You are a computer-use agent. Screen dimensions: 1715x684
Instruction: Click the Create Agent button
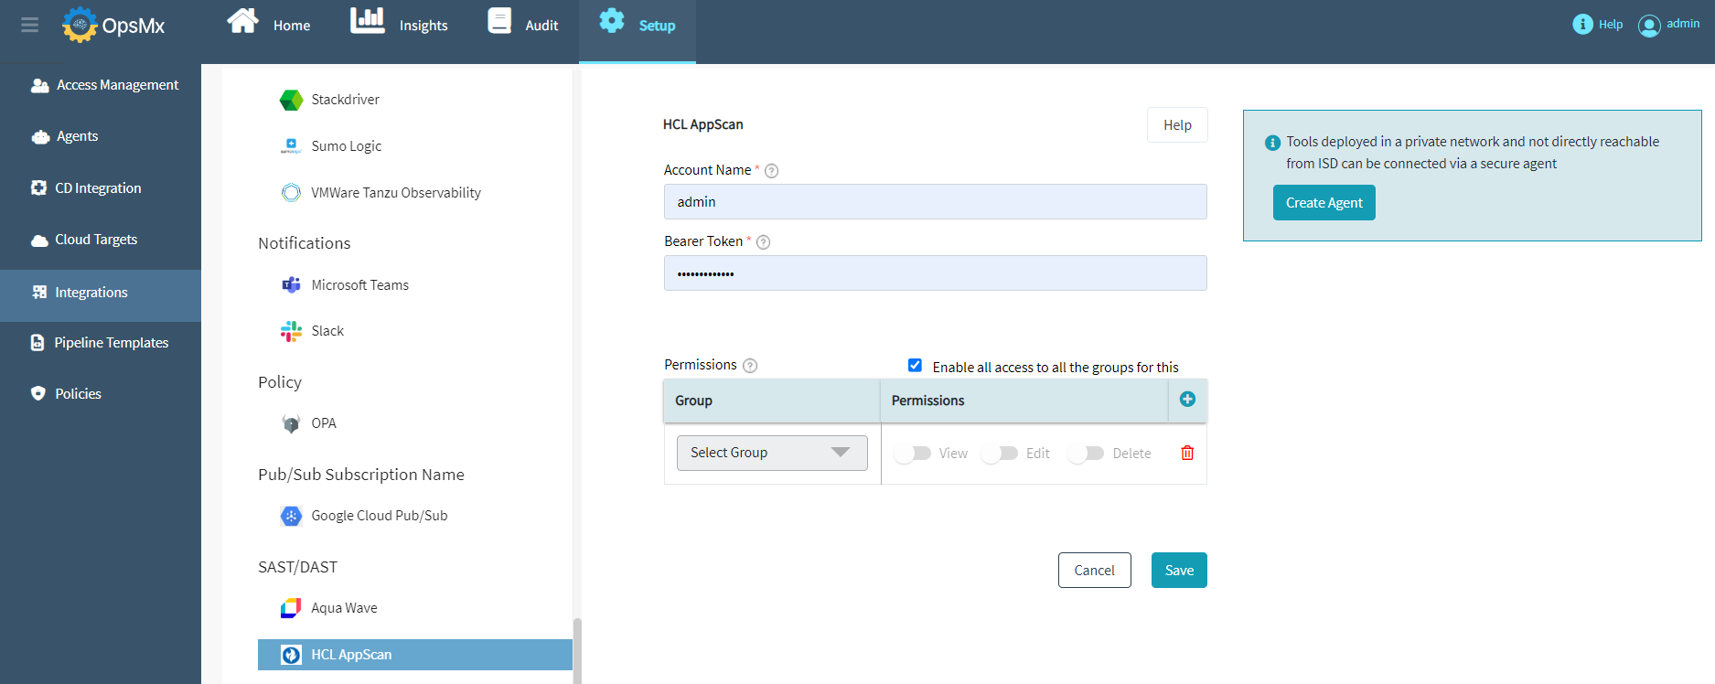click(x=1324, y=203)
